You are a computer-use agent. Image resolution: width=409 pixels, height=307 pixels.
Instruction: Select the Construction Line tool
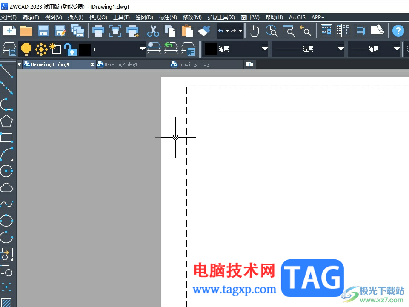click(x=7, y=88)
